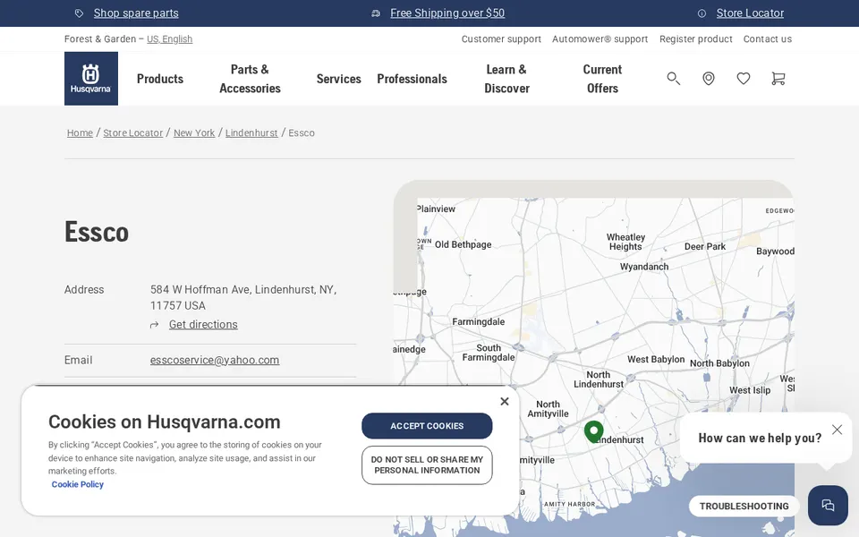This screenshot has width=859, height=537.
Task: Change region via US, English link
Action: [169, 38]
